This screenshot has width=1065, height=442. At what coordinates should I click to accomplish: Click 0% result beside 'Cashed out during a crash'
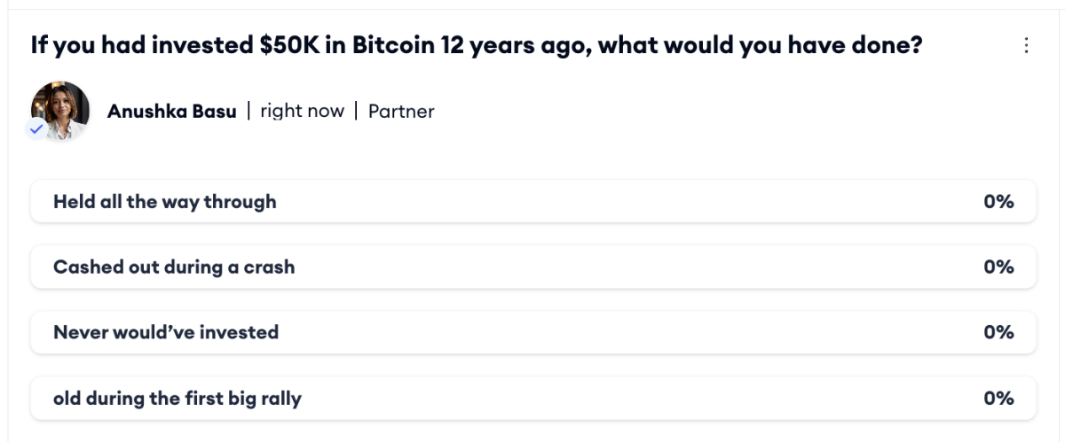[x=998, y=267]
